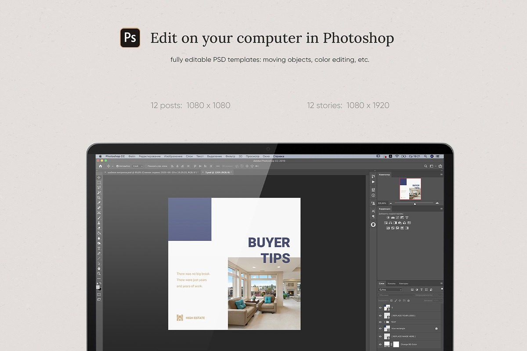Image resolution: width=527 pixels, height=351 pixels.
Task: Switch to the 5.psd document tab
Action: tap(217, 172)
